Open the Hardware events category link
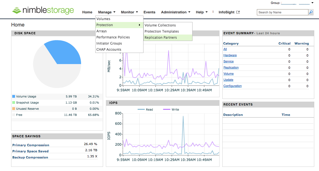The width and height of the screenshot is (319, 171). (230, 55)
